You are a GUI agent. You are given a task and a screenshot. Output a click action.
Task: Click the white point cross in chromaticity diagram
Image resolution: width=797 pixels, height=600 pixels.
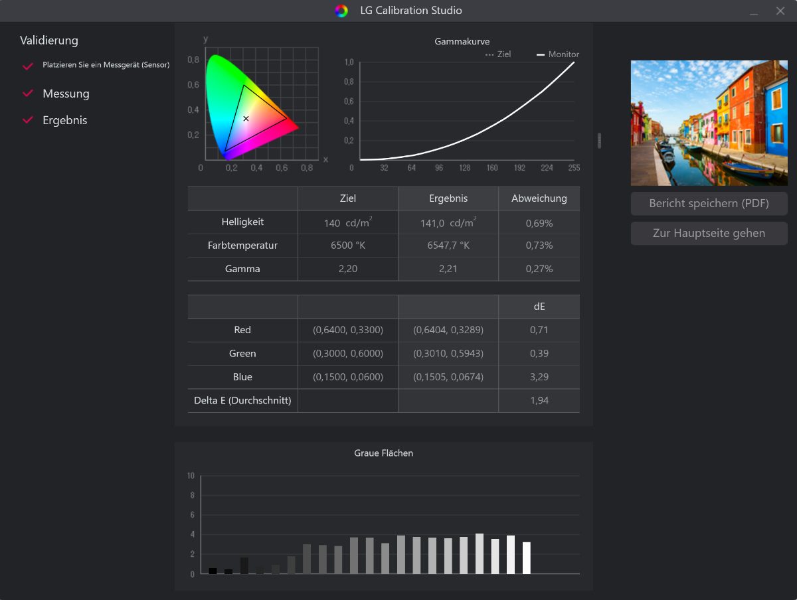(x=246, y=118)
